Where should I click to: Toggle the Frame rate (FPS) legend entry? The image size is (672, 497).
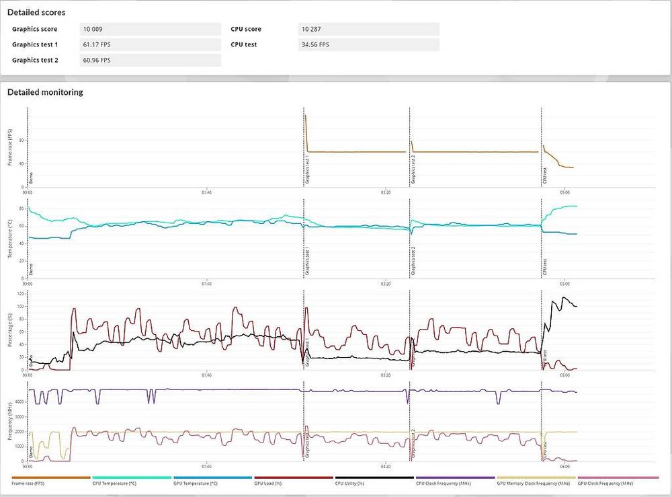[51, 481]
